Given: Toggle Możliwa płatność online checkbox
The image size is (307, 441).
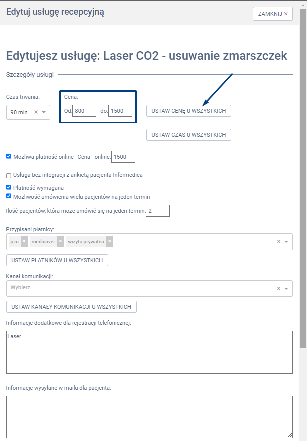Looking at the screenshot, I should (x=9, y=156).
